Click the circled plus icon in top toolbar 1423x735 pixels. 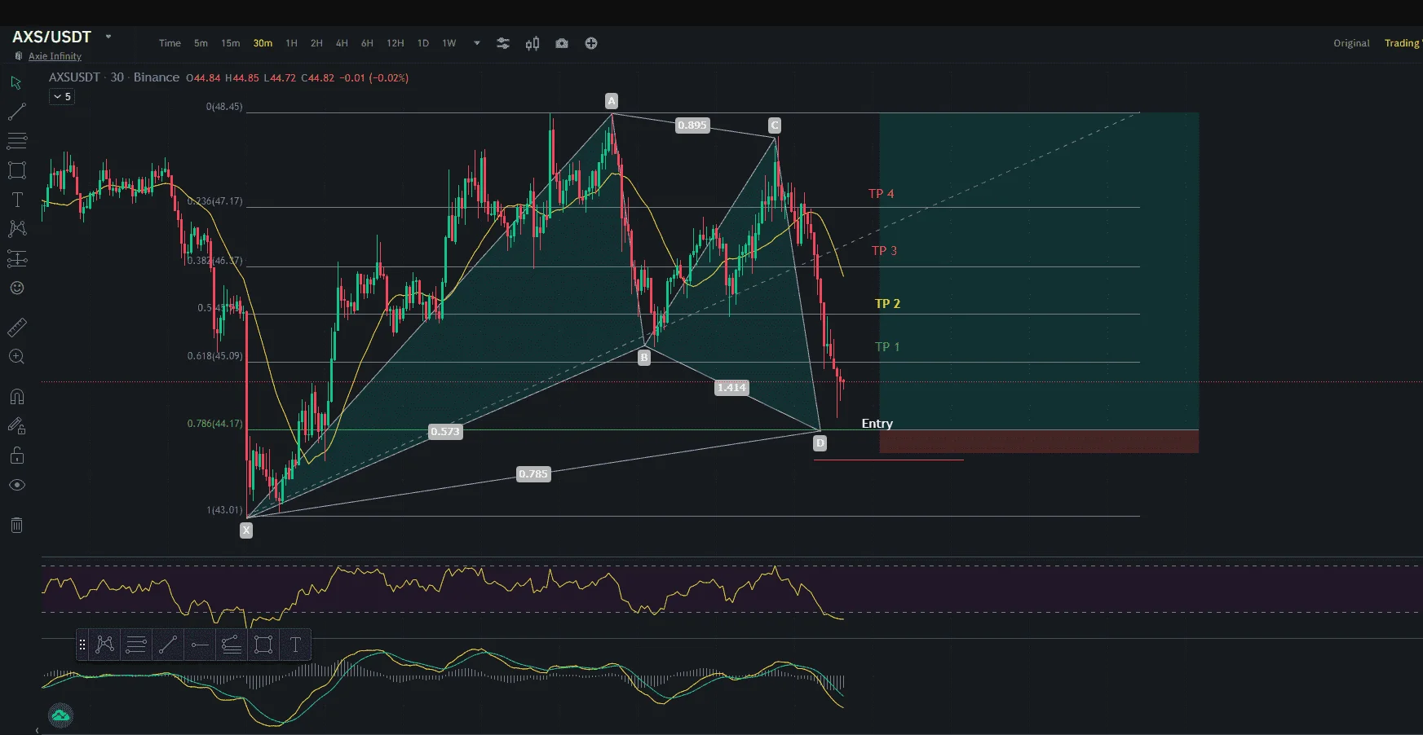coord(591,43)
